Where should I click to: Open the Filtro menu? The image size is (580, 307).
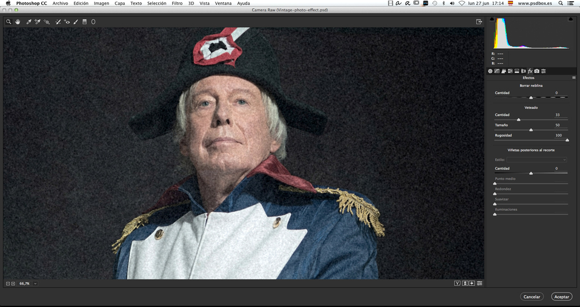(x=177, y=3)
